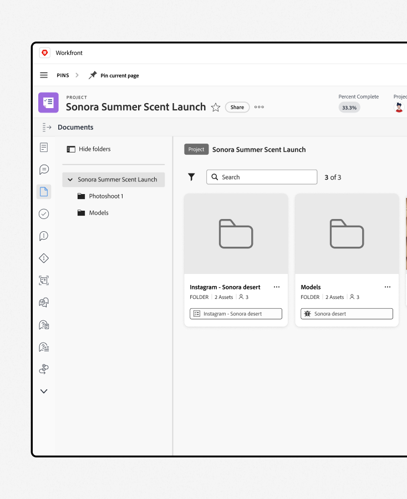This screenshot has width=407, height=499.
Task: Click the Percent Complete label
Action: coord(359,96)
